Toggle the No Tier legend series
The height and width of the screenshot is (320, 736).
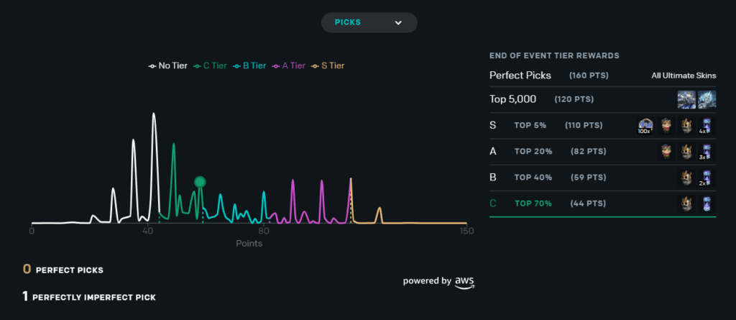pyautogui.click(x=168, y=65)
